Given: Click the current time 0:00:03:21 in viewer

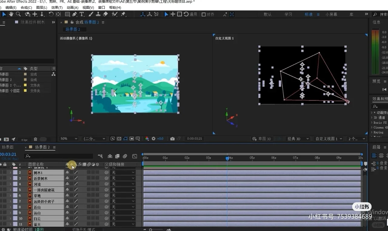Looking at the screenshot, I should pyautogui.click(x=195, y=139).
